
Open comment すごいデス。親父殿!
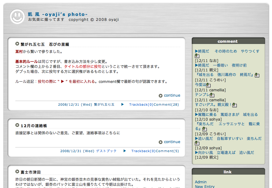pos(213,104)
